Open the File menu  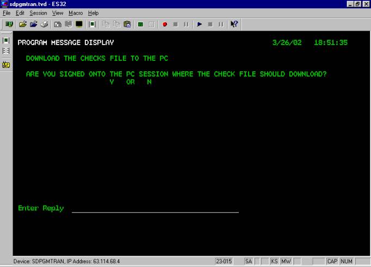tap(7, 13)
